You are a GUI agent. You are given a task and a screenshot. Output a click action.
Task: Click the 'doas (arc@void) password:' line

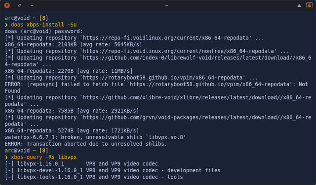pyautogui.click(x=44, y=31)
